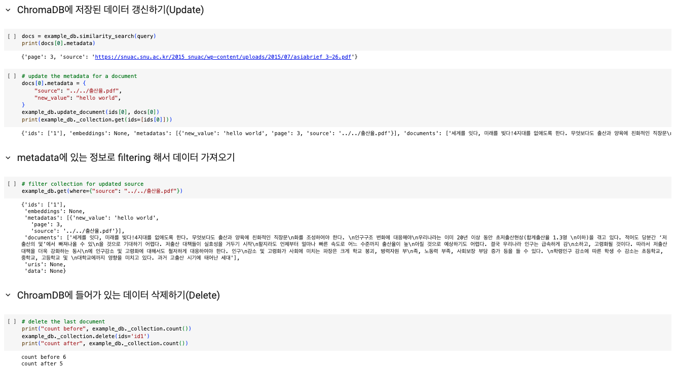Click the output text "count after 5"
Image resolution: width=673 pixels, height=371 pixels.
(x=42, y=364)
